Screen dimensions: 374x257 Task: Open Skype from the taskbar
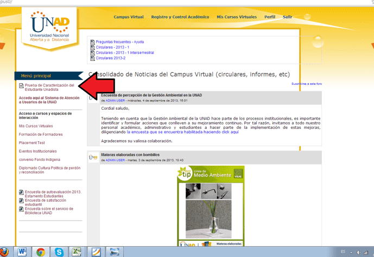coord(59,252)
